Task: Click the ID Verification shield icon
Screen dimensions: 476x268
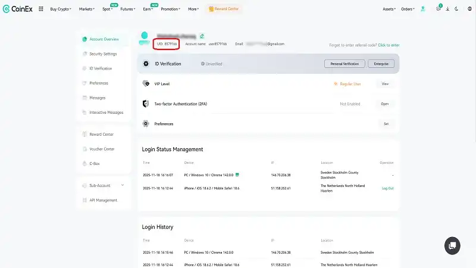Action: pyautogui.click(x=146, y=64)
